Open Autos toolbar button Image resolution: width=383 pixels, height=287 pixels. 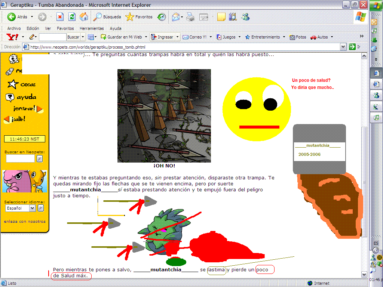coord(319,37)
